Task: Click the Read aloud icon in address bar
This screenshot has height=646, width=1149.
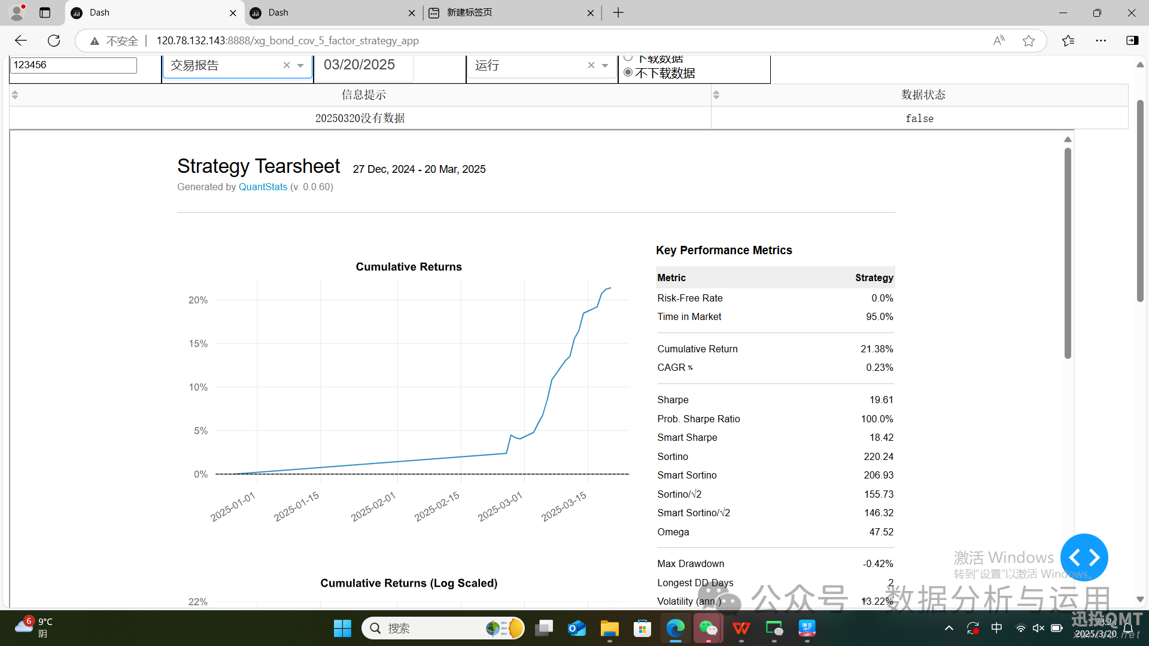Action: 999,41
